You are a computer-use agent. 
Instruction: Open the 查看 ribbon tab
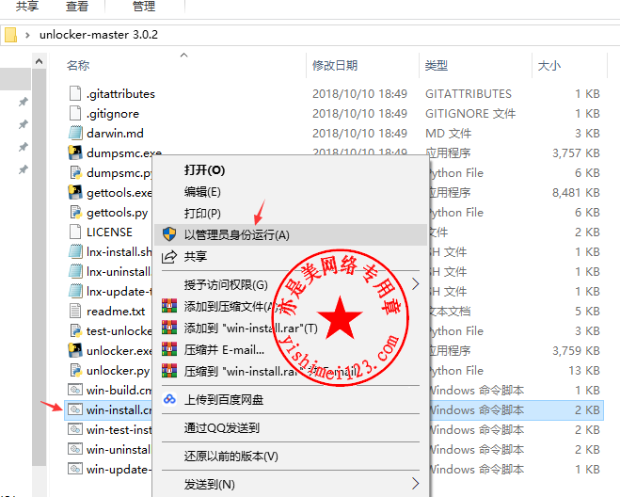coord(77,6)
